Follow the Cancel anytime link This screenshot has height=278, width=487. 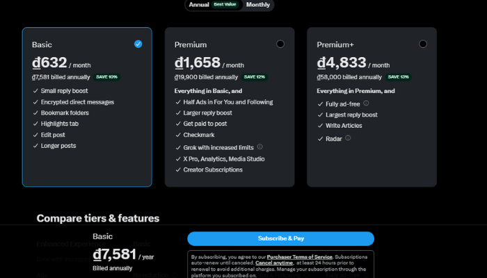point(273,263)
